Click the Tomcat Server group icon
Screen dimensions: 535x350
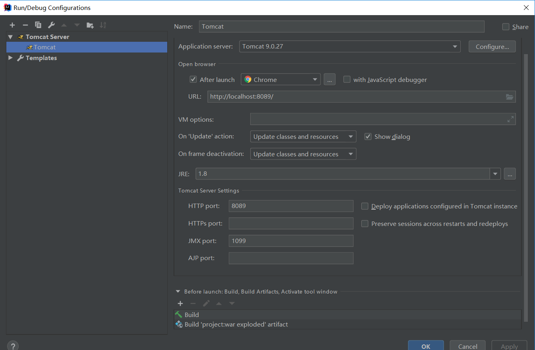click(21, 37)
